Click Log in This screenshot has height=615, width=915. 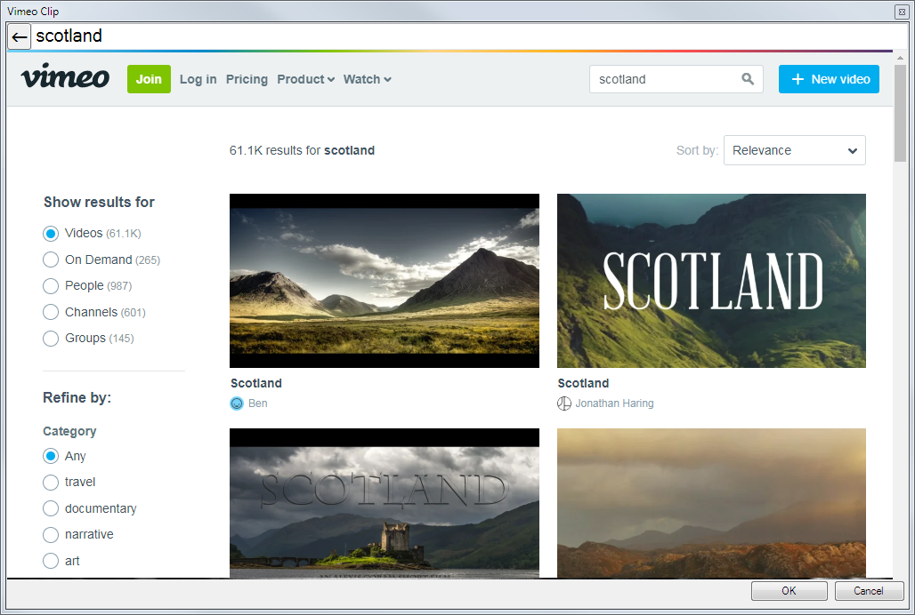[x=198, y=79]
